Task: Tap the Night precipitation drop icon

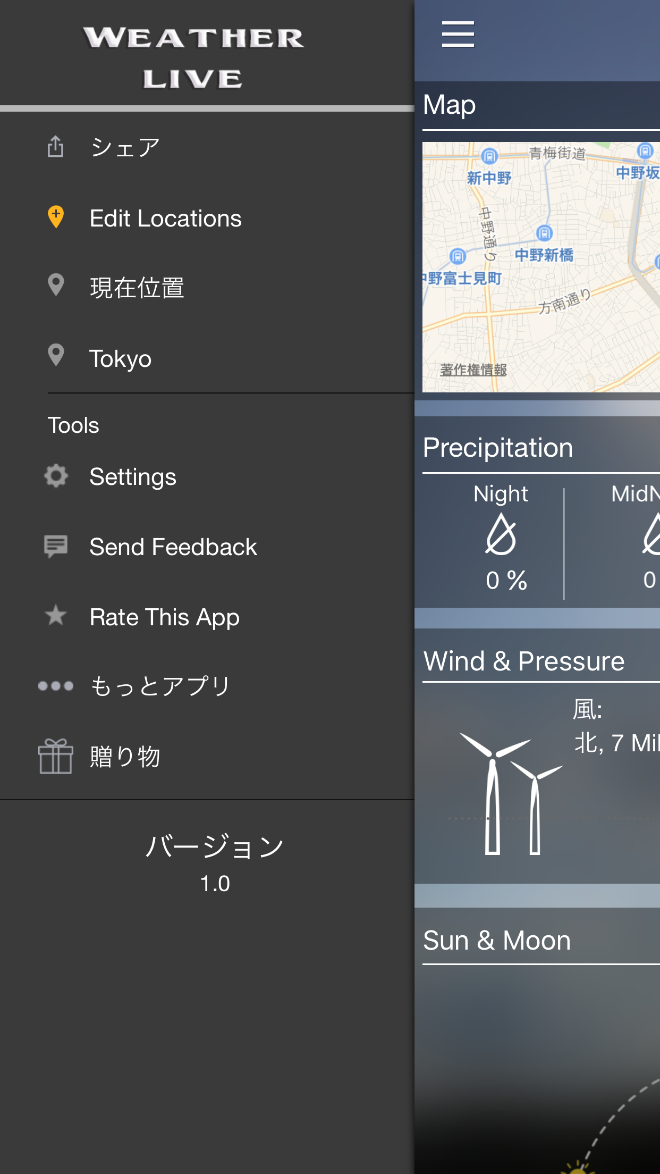Action: [x=501, y=534]
